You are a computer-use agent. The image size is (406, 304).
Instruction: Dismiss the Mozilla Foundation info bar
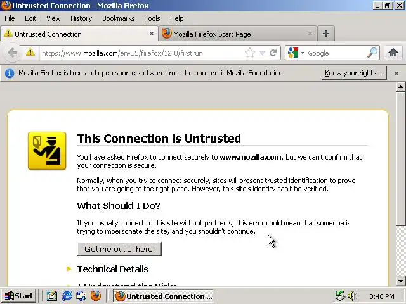click(x=396, y=73)
